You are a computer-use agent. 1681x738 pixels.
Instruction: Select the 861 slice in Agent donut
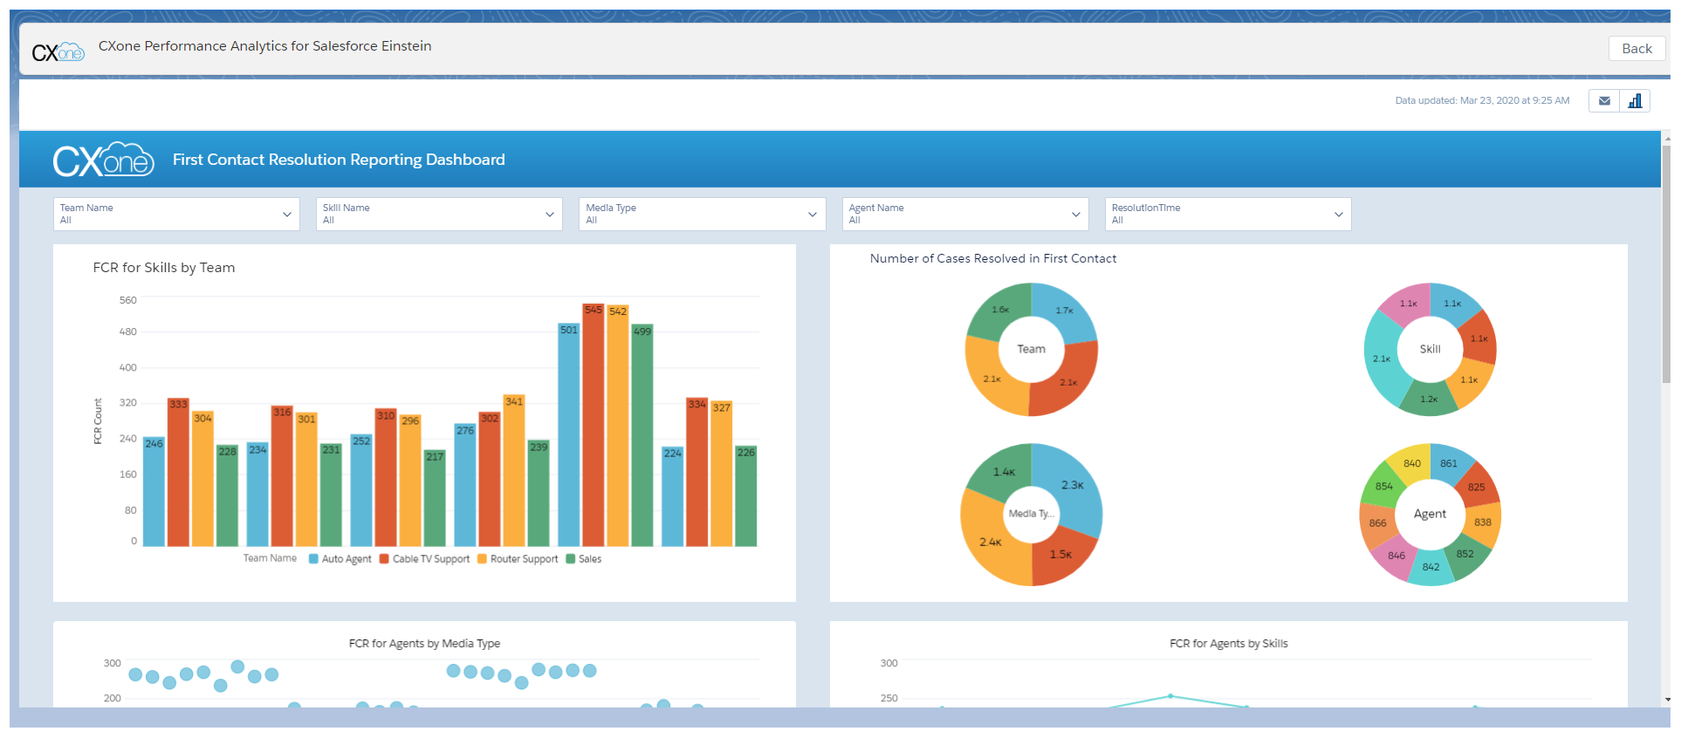coord(1449,463)
